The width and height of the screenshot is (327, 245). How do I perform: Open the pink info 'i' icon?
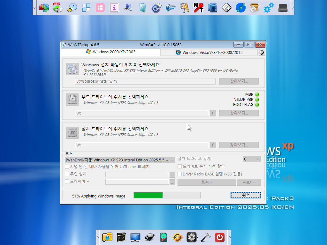pyautogui.click(x=114, y=8)
